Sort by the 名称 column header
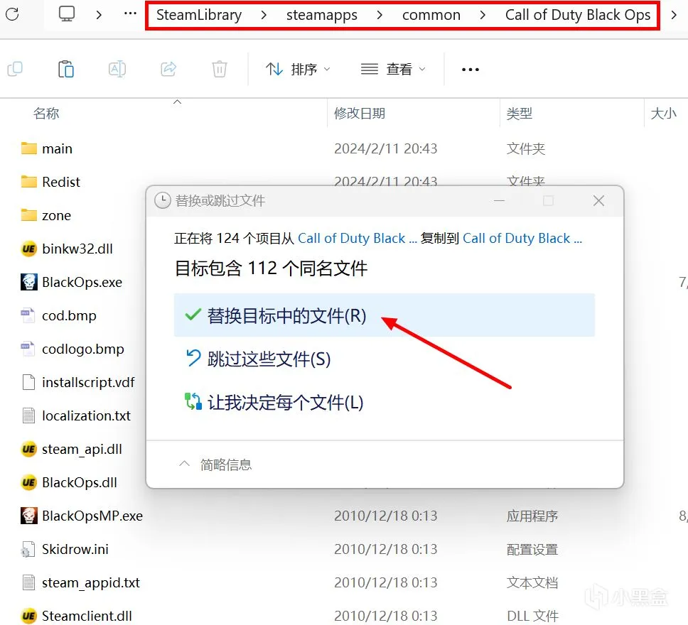The image size is (688, 625). click(x=46, y=113)
